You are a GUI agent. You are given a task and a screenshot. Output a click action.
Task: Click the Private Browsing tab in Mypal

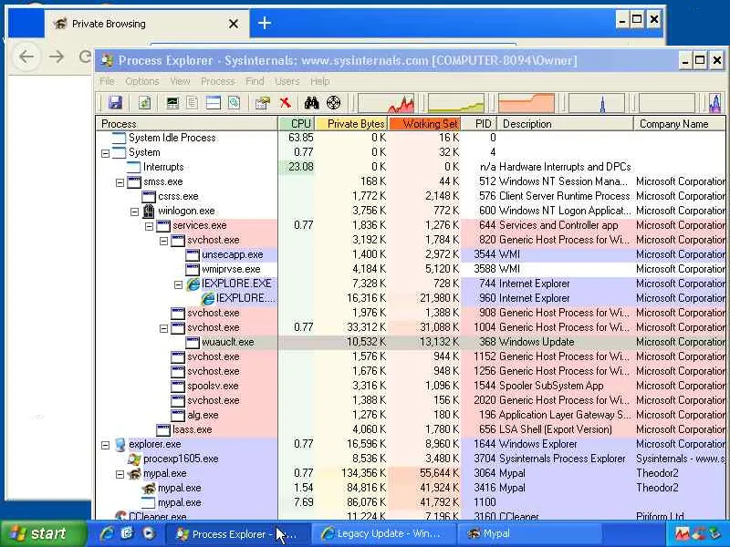point(147,24)
